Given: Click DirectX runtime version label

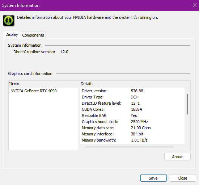Looking at the screenshot, I should [x=34, y=52].
